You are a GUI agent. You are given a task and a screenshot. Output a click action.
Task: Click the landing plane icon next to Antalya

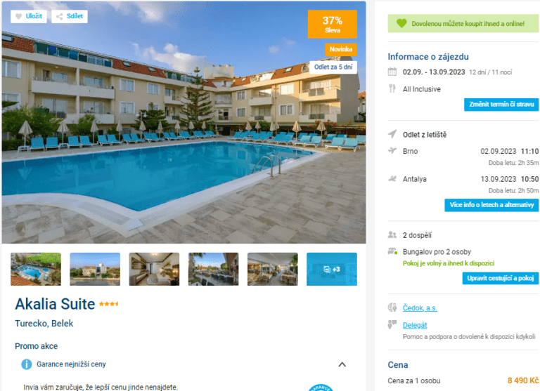coord(392,178)
